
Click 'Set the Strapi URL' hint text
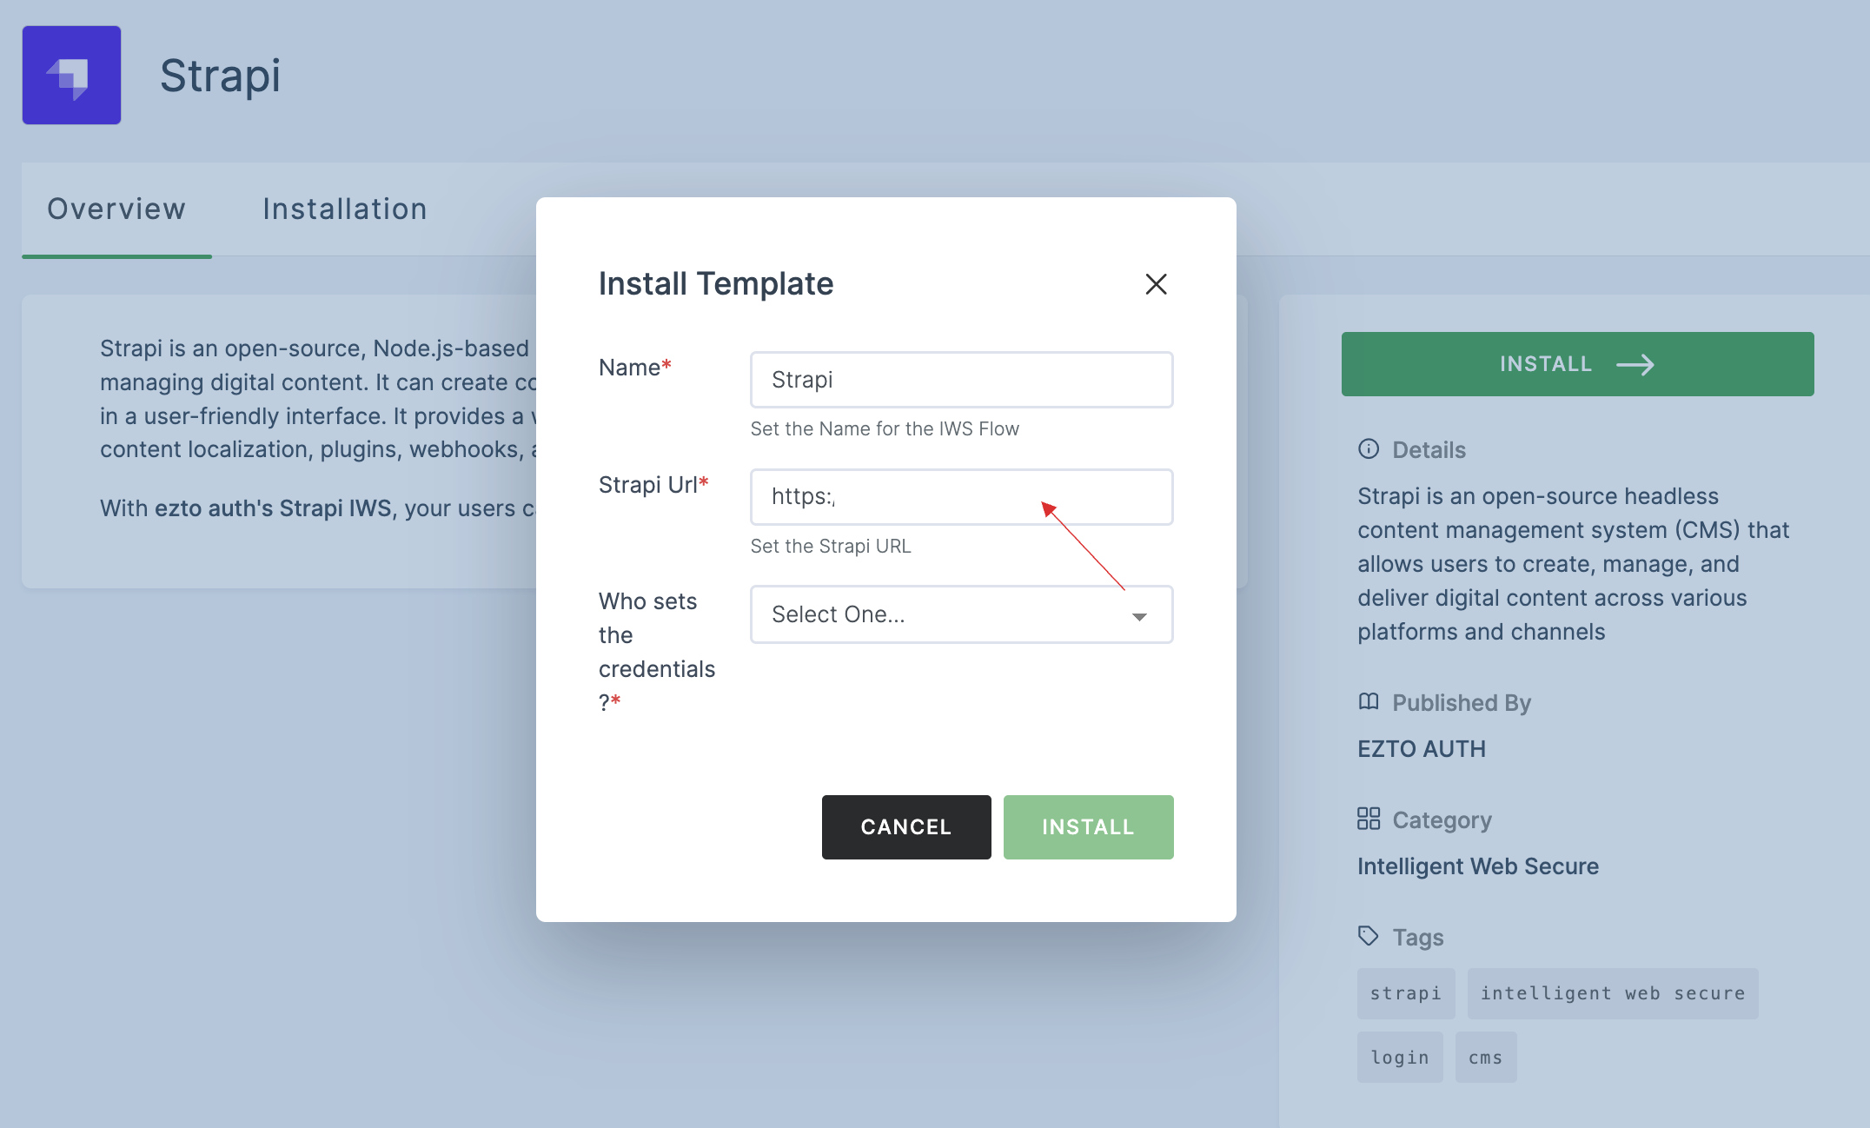(831, 547)
